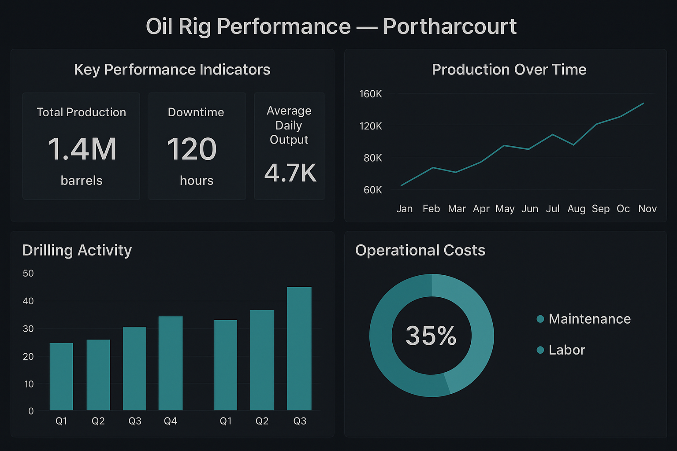The height and width of the screenshot is (451, 677).
Task: Toggle the Labor series in the legend
Action: (566, 350)
